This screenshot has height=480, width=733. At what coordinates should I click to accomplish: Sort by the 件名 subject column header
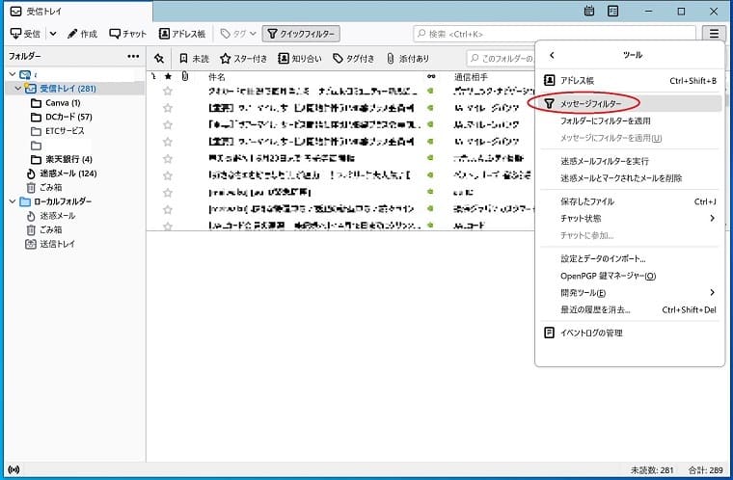click(216, 77)
